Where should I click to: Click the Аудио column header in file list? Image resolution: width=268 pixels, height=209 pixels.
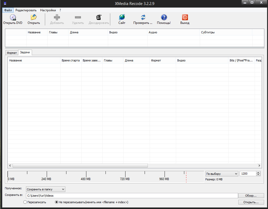click(x=174, y=32)
